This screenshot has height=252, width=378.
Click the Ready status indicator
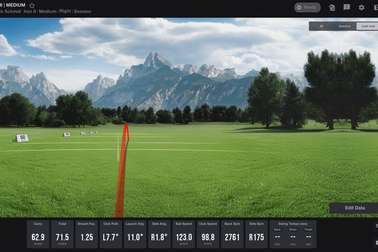[307, 8]
